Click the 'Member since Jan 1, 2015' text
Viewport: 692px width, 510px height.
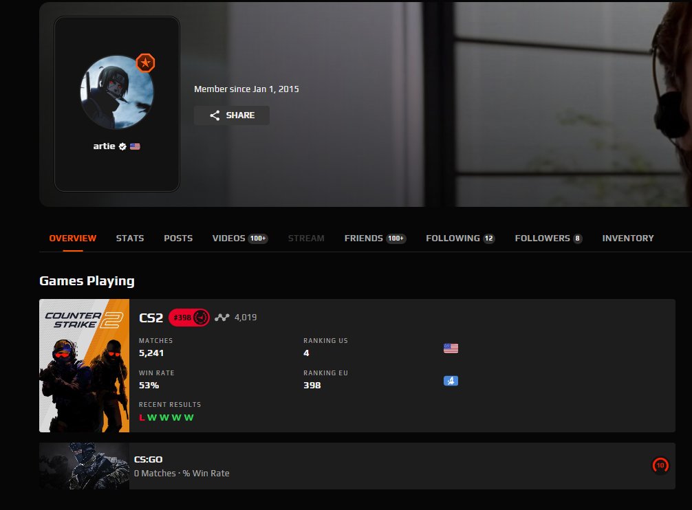(x=247, y=89)
